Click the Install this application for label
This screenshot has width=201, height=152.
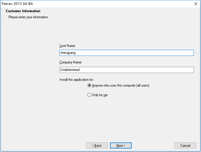77,80
